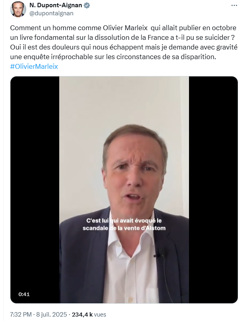The height and width of the screenshot is (321, 243).
Task: Open the @dupontaignan handle link
Action: 52,13
